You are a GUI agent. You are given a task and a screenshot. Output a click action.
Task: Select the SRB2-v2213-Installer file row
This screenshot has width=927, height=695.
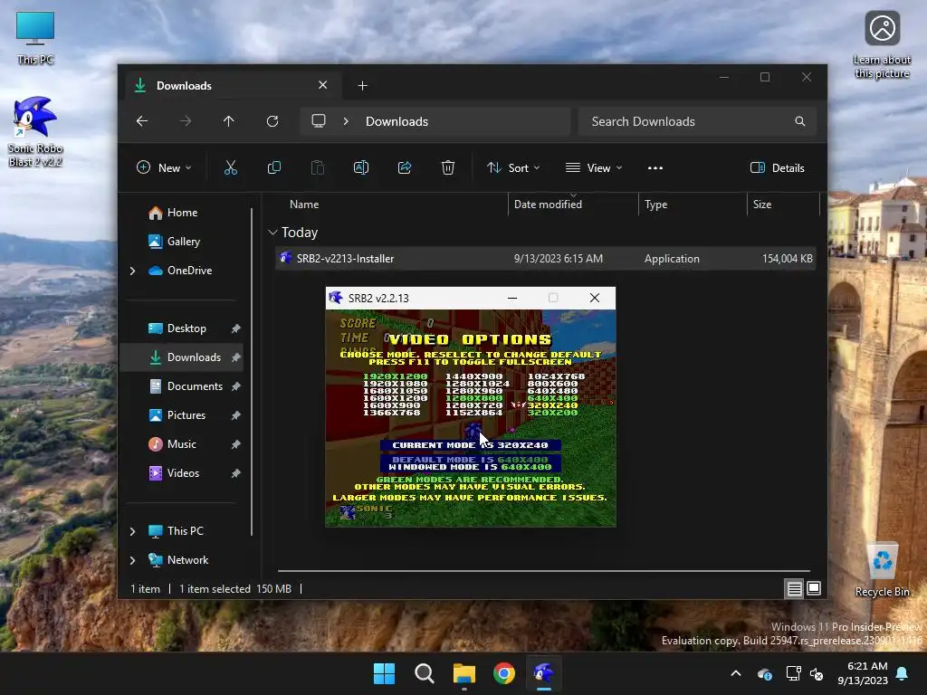545,259
